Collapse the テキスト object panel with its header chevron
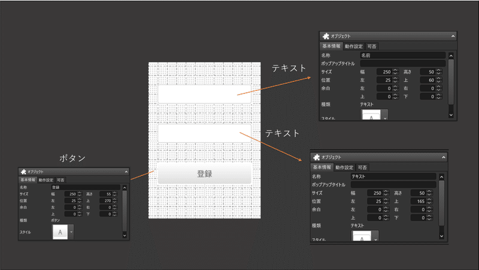This screenshot has width=479, height=270. click(444, 157)
